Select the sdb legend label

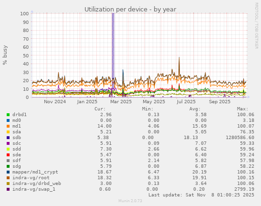pos(17,138)
